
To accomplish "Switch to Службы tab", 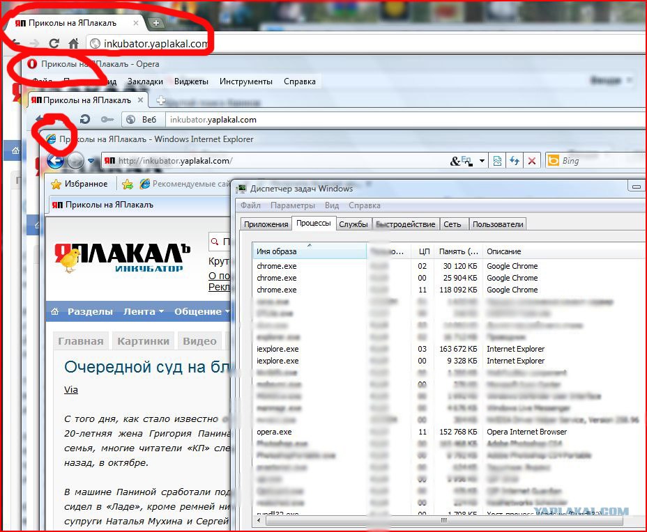I will pyautogui.click(x=353, y=224).
